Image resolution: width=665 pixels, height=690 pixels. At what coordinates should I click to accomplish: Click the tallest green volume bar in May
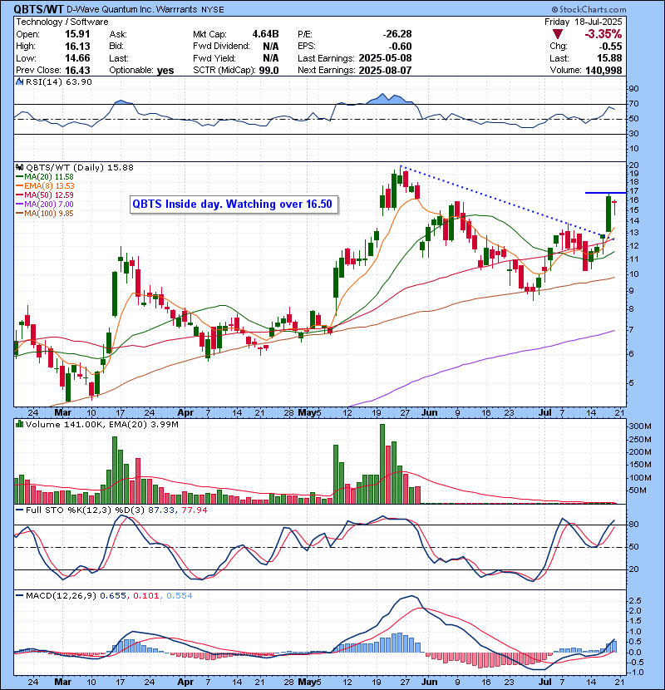pyautogui.click(x=382, y=464)
